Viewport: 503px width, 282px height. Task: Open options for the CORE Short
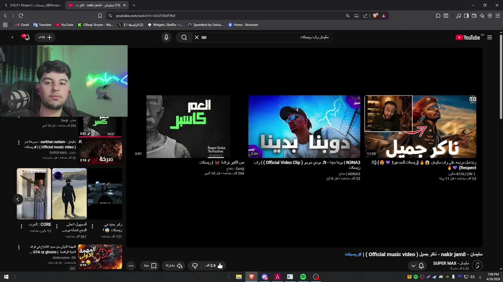pos(21,226)
